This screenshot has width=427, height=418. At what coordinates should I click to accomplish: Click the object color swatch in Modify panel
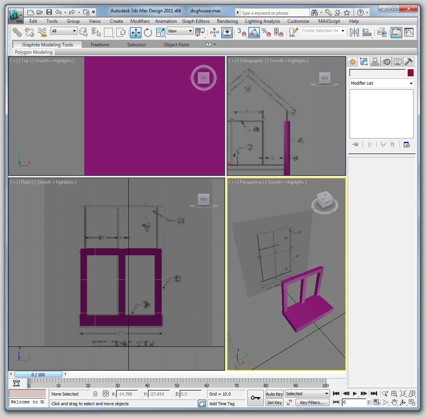coord(410,73)
